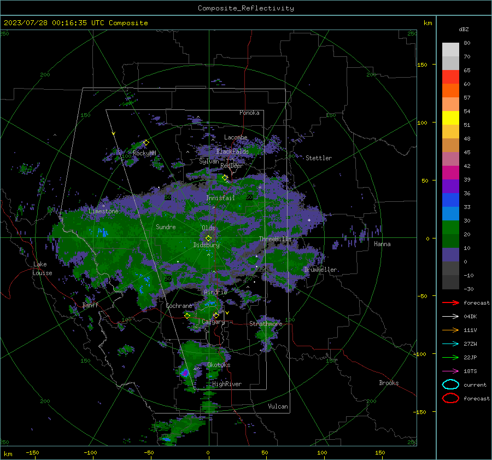Click the green 22JP arrow icon
Image resolution: width=492 pixels, height=460 pixels.
[450, 357]
